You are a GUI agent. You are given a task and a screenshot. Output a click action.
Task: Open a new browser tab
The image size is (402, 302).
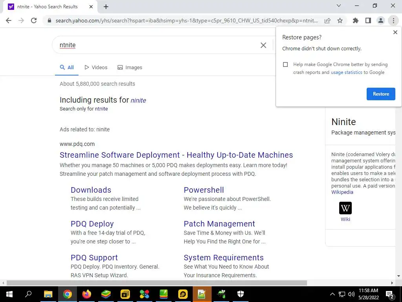[106, 7]
